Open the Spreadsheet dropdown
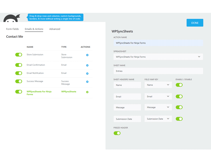The image size is (211, 167). [158, 57]
